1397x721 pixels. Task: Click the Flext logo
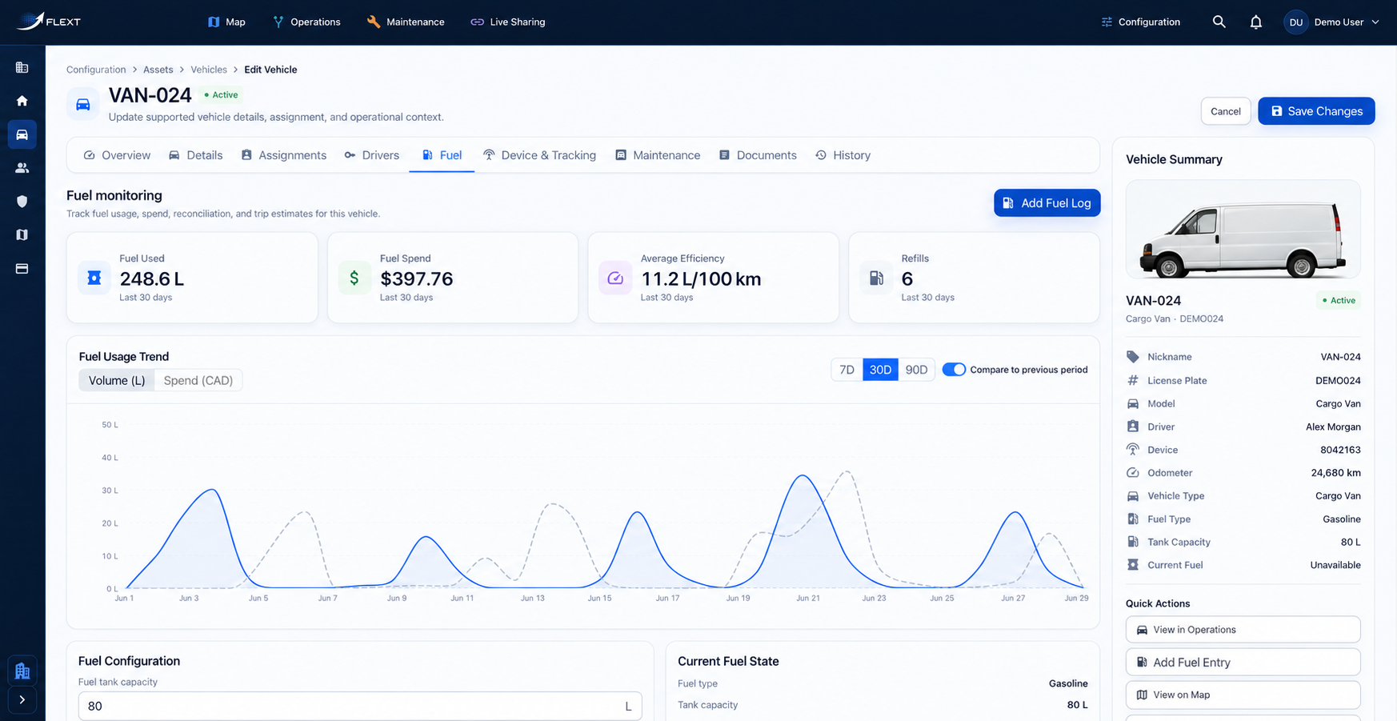(x=49, y=21)
